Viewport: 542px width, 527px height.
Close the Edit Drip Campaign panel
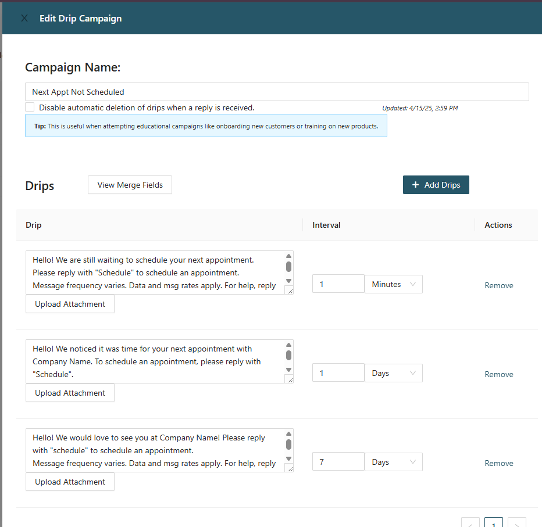coord(24,18)
